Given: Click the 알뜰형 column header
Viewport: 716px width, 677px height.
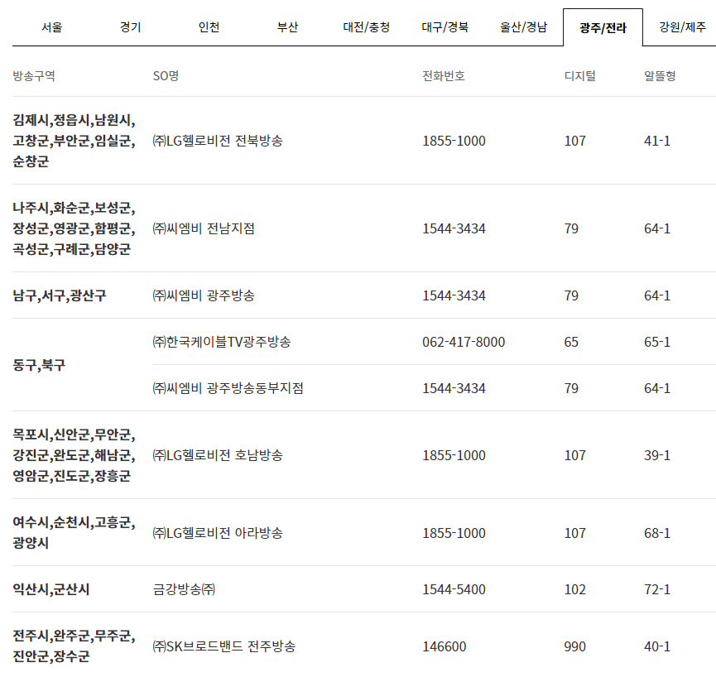Looking at the screenshot, I should [x=660, y=76].
